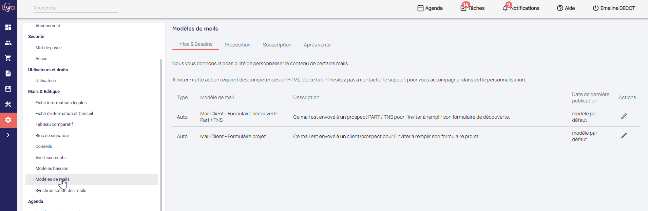This screenshot has width=648, height=211.
Task: Open the dashboard grid icon in sidebar
Action: (x=8, y=27)
